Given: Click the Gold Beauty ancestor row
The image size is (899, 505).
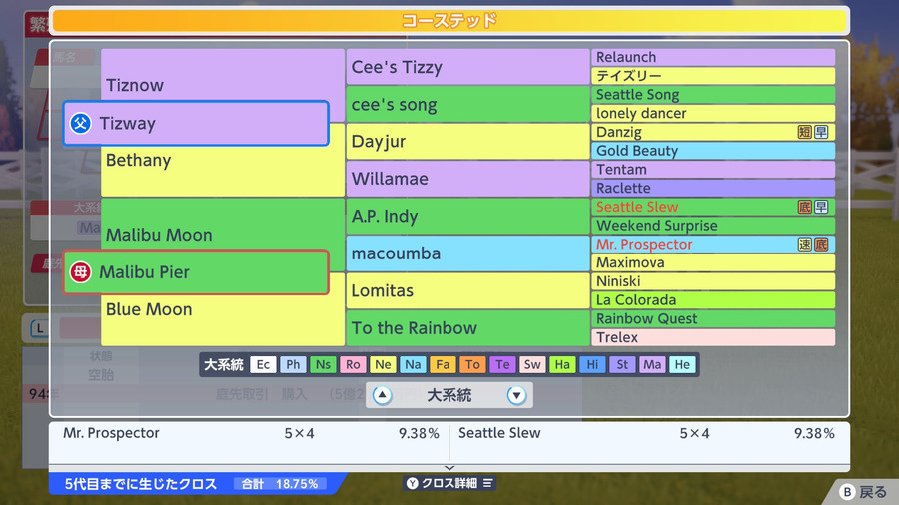Looking at the screenshot, I should pyautogui.click(x=713, y=151).
